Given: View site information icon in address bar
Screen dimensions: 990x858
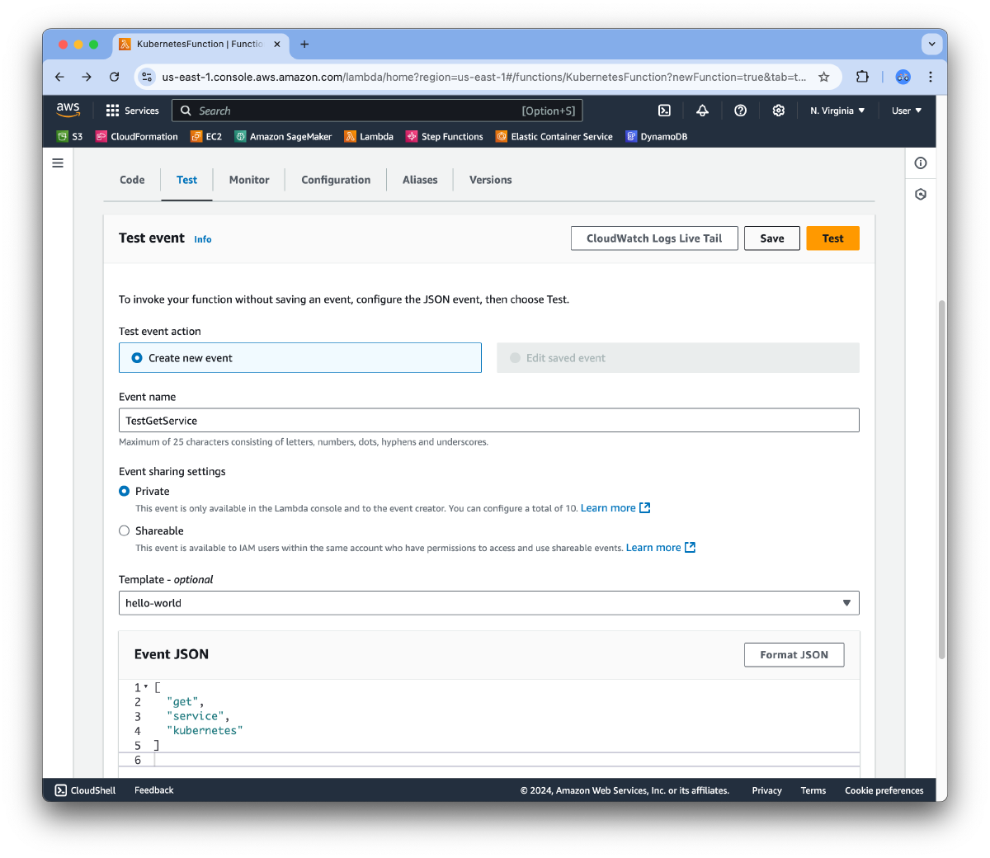Looking at the screenshot, I should [x=147, y=77].
